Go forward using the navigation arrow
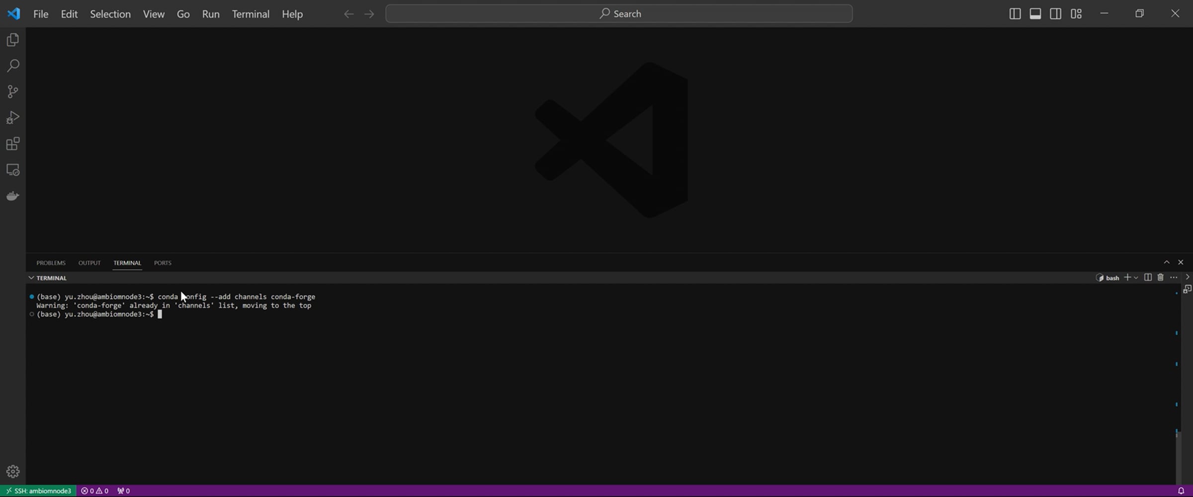This screenshot has width=1193, height=497. (x=369, y=14)
